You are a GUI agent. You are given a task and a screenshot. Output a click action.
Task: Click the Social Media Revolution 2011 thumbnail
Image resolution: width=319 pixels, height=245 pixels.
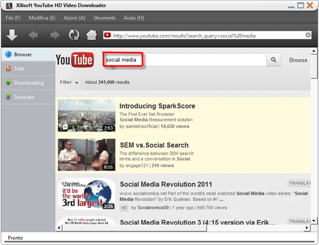[87, 194]
